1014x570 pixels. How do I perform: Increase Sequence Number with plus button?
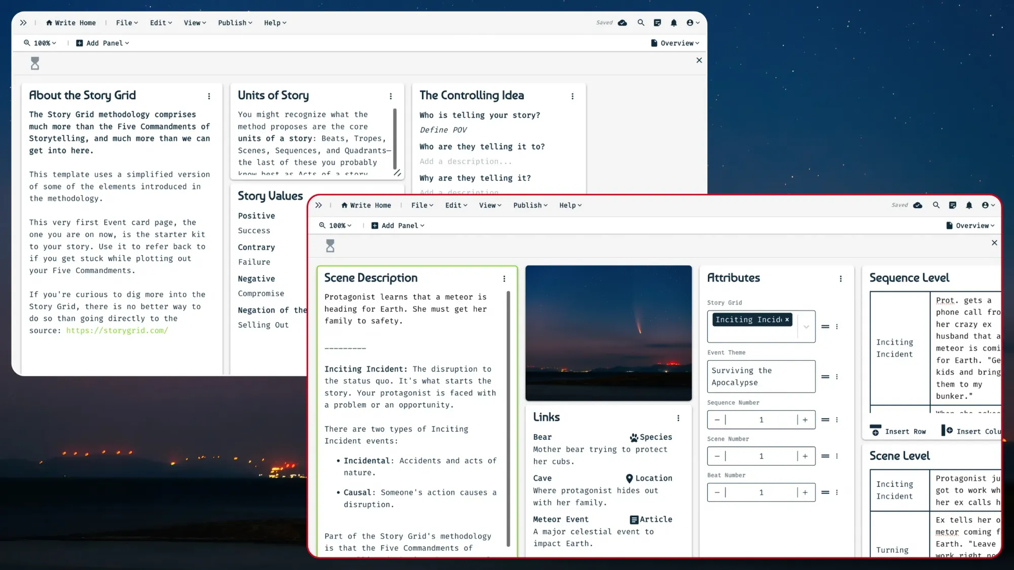tap(805, 420)
